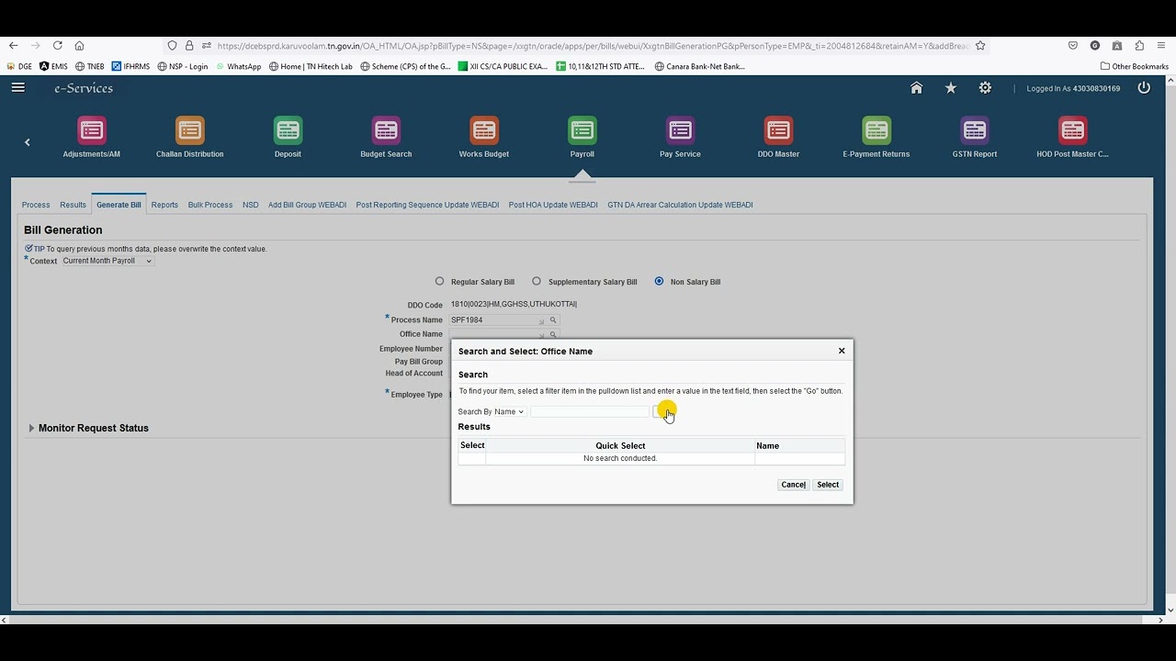The image size is (1176, 661).
Task: Open the Challan Distribution module
Action: click(x=190, y=130)
